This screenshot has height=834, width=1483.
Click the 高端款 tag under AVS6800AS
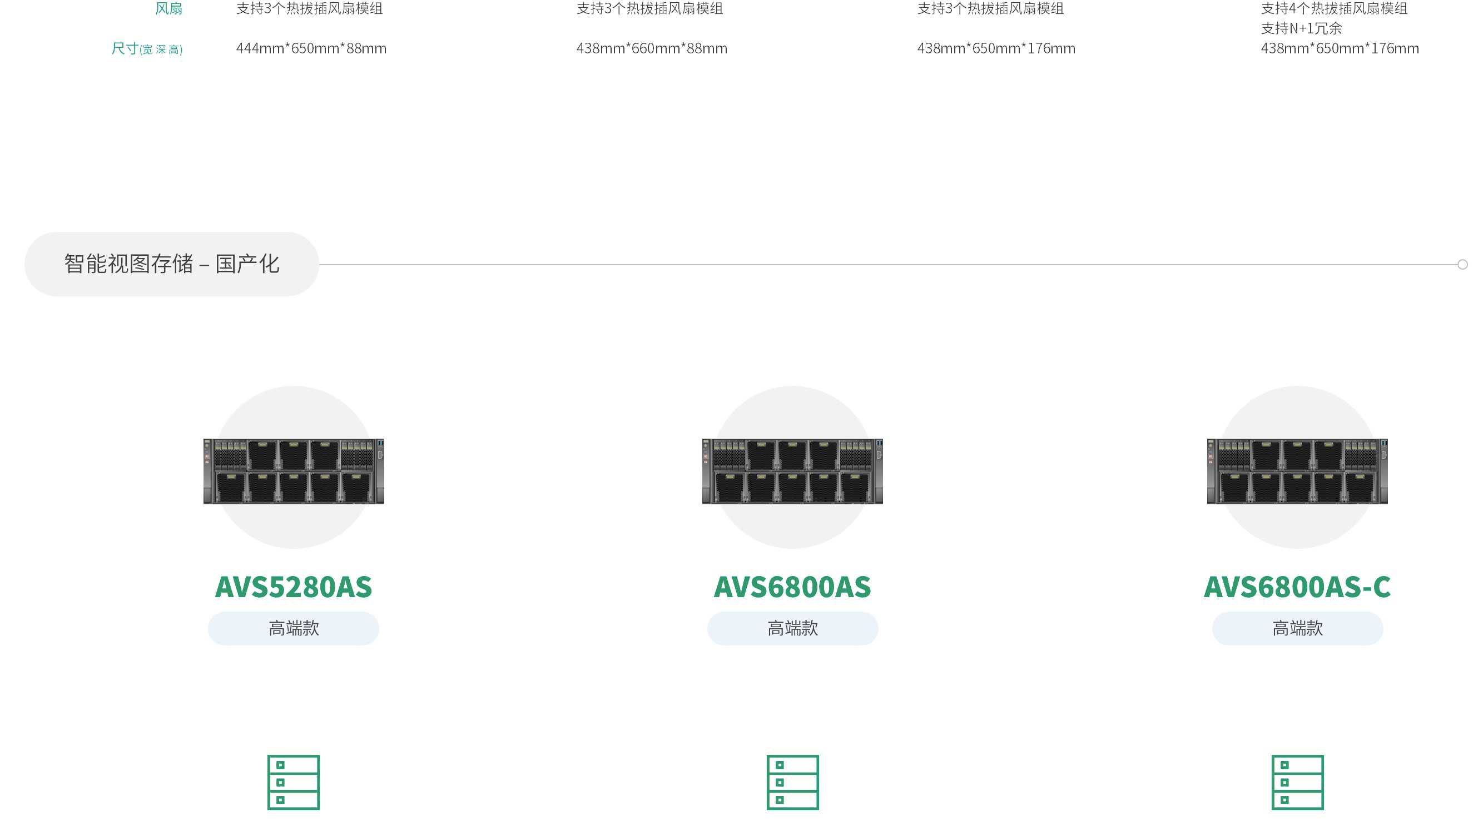point(792,628)
